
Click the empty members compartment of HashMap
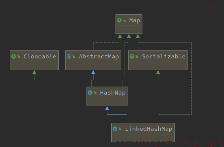click(x=107, y=102)
